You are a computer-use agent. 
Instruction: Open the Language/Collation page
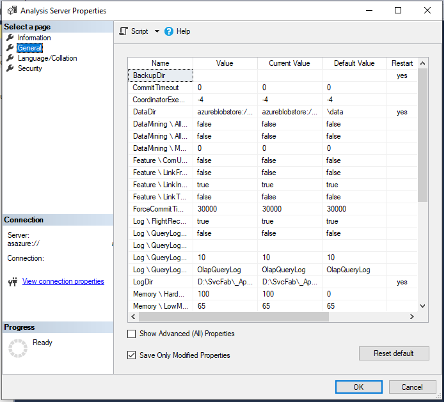47,58
